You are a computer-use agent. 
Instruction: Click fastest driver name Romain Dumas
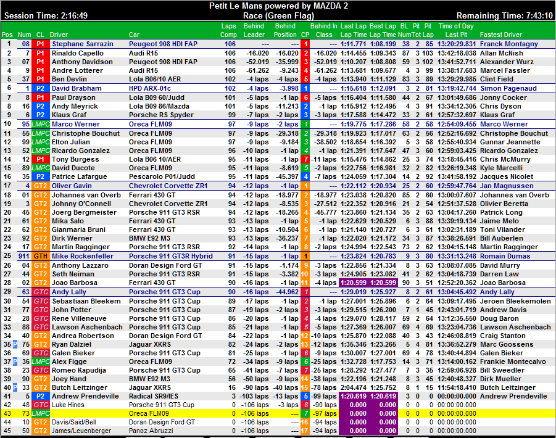504,256
